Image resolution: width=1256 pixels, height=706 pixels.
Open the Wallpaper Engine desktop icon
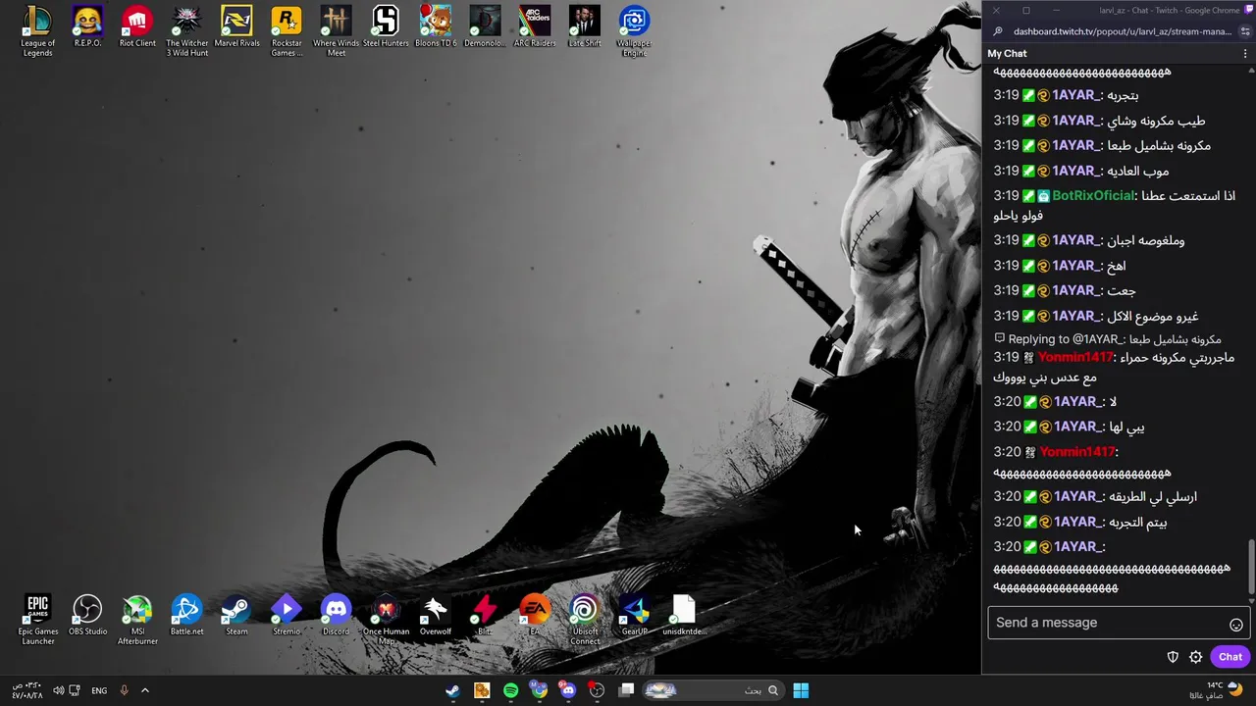[634, 31]
